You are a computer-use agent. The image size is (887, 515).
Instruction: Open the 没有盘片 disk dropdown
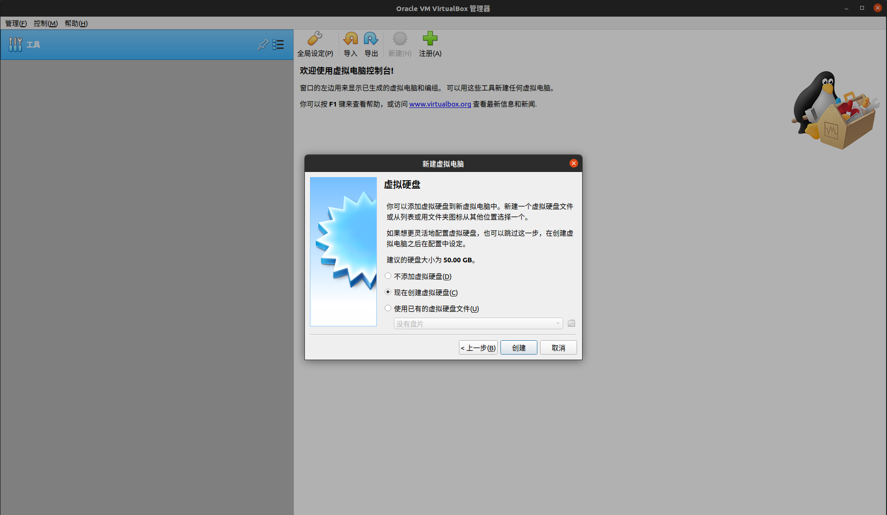[478, 324]
